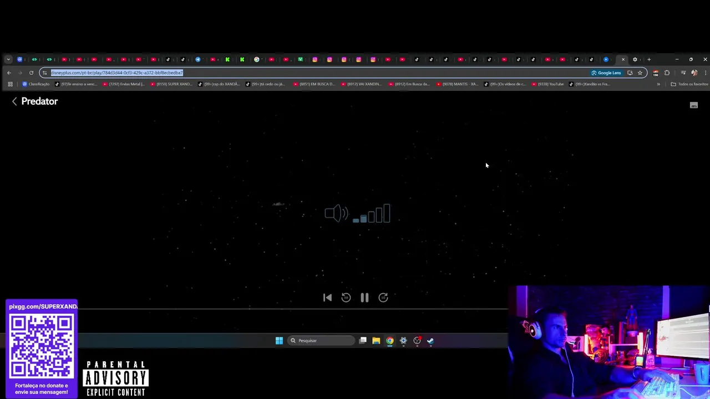Image resolution: width=710 pixels, height=399 pixels.
Task: Click the Pesquisar taskbar search box
Action: pos(322,340)
